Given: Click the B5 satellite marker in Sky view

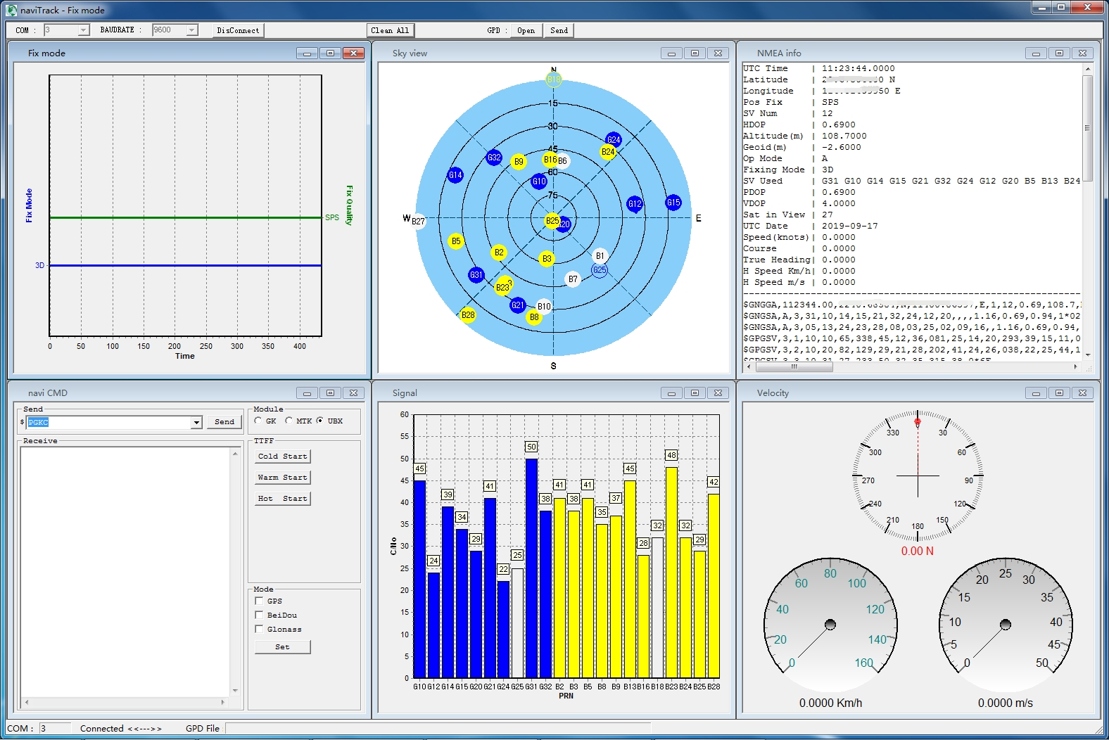Looking at the screenshot, I should (456, 241).
